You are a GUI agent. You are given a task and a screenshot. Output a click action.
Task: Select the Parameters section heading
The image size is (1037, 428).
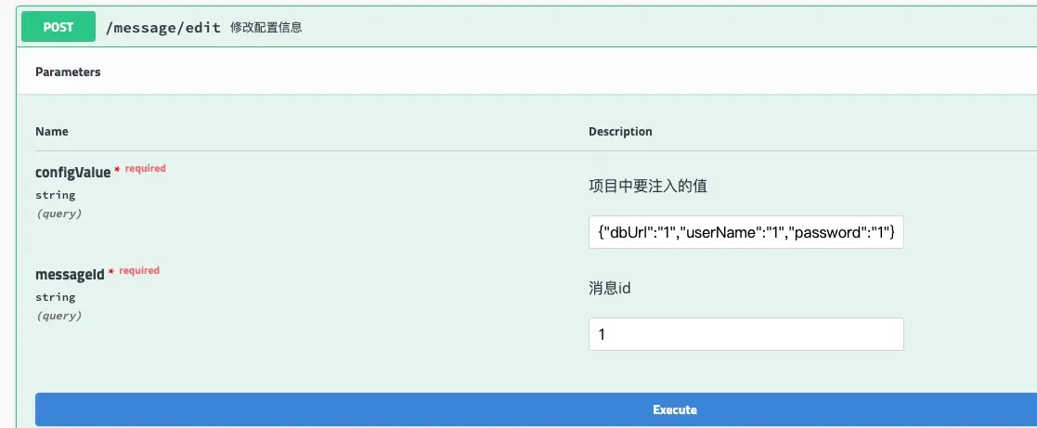click(x=68, y=72)
